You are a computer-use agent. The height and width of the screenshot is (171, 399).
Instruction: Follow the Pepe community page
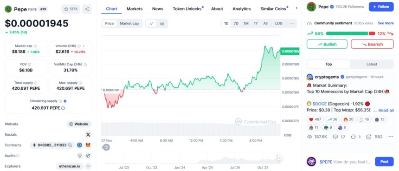381,7
